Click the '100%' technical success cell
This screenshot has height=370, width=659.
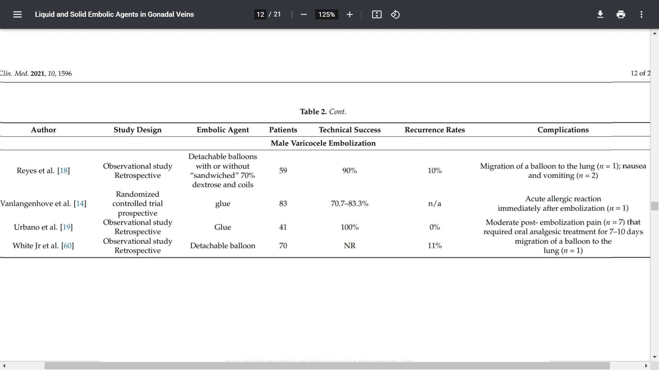click(350, 227)
